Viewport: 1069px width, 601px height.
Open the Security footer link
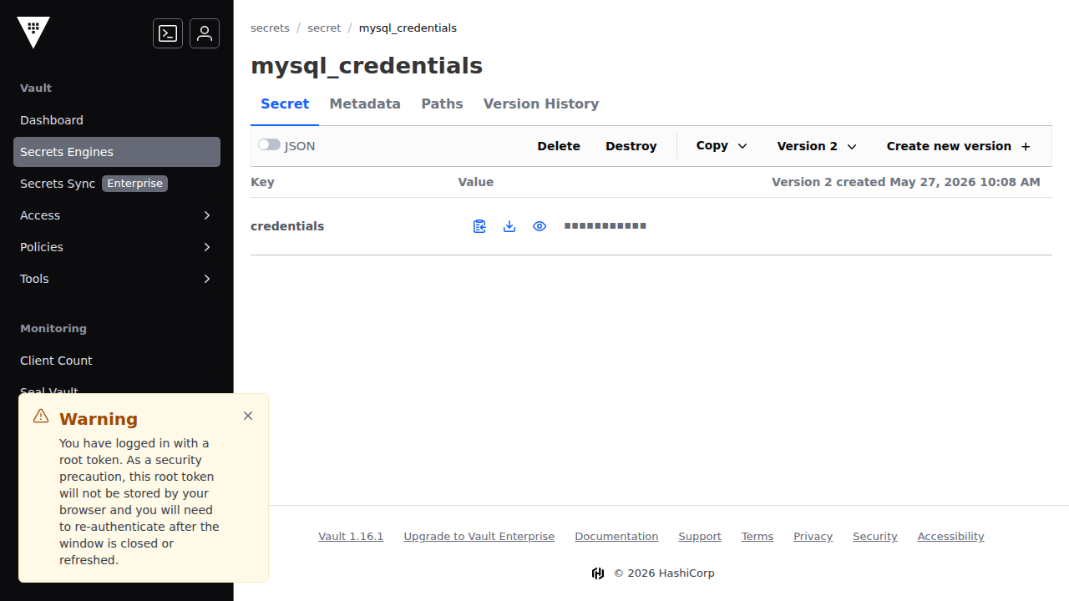[875, 537]
